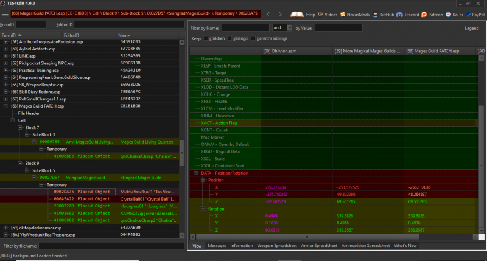Select the [60] Ayleid Artifacts.esp row

coord(89,49)
